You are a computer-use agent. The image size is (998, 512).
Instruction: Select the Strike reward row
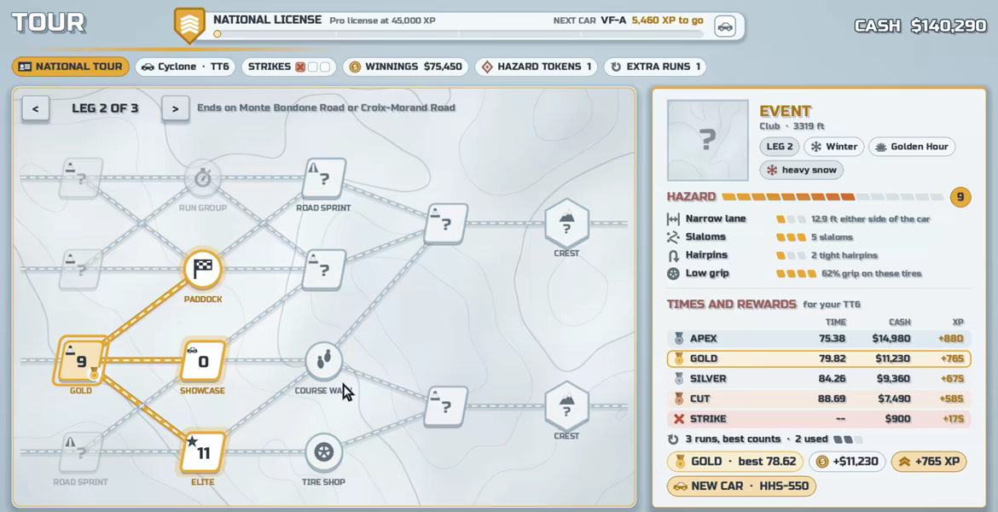(x=819, y=419)
